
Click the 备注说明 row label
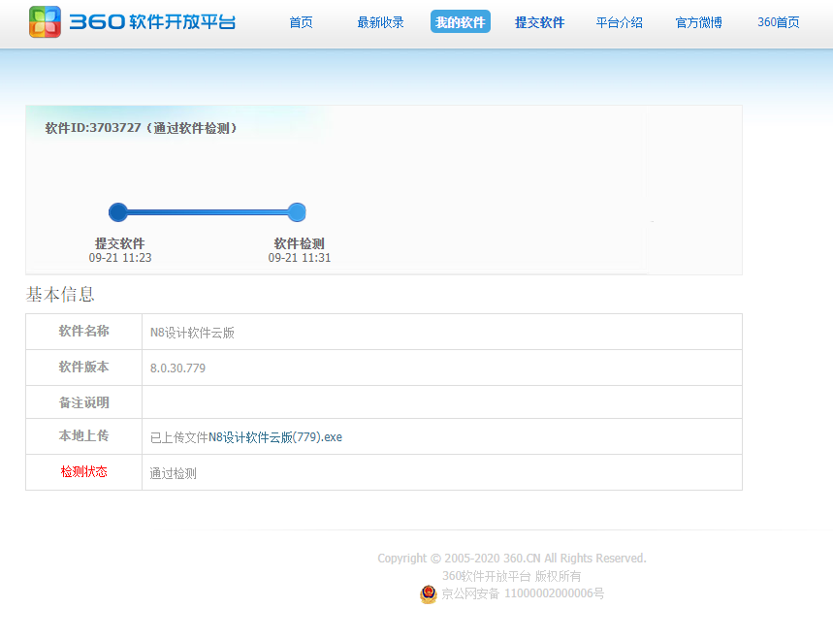pyautogui.click(x=84, y=402)
